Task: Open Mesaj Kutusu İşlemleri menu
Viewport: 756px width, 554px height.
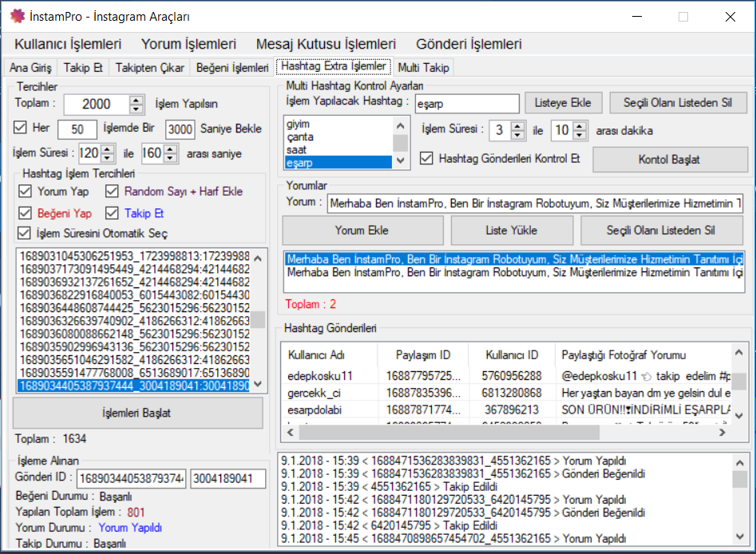Action: (326, 44)
